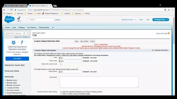
Task: Open Force.com Home link
Action: [12, 71]
